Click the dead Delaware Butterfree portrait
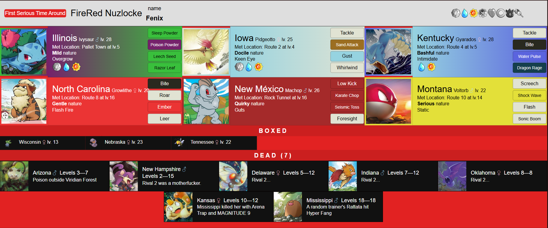This screenshot has width=548, height=228. point(233,176)
